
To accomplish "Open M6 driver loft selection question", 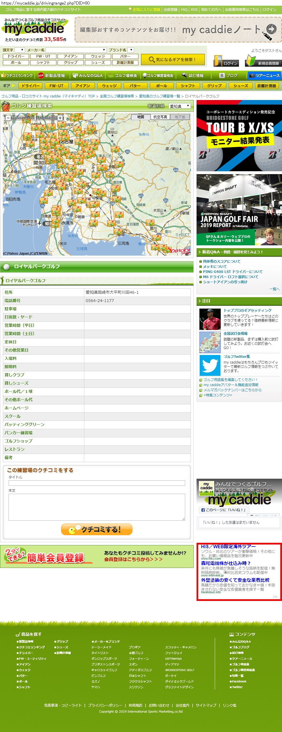I will pyautogui.click(x=230, y=277).
